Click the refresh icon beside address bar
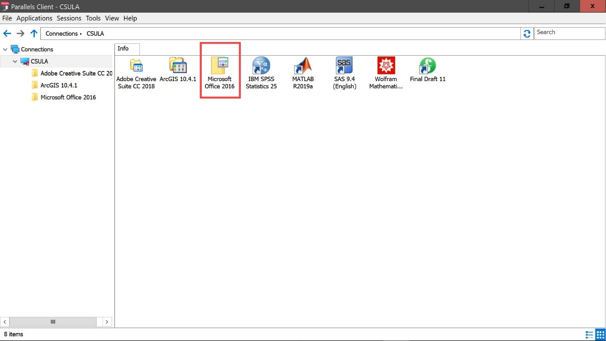Viewport: 606px width, 341px height. coord(527,34)
